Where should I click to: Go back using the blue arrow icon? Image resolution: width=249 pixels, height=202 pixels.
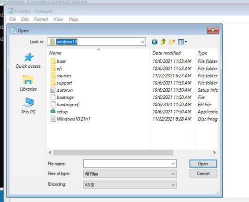[x=155, y=42]
